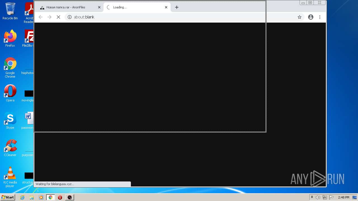This screenshot has height=201, width=358.
Task: Switch to the Новая папка.rar - AnonFiles tab
Action: pos(70,7)
